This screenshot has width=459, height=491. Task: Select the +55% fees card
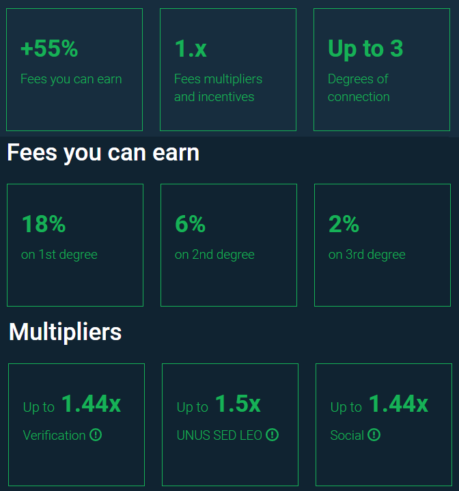[x=74, y=70]
